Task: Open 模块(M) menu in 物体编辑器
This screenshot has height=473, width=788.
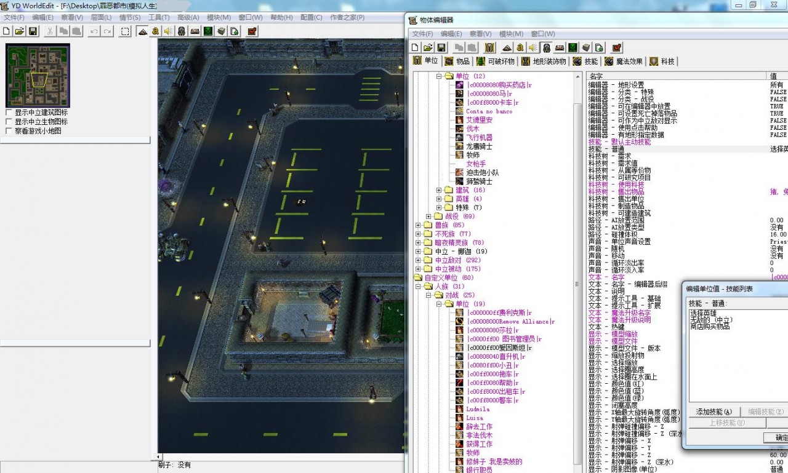Action: [x=511, y=34]
